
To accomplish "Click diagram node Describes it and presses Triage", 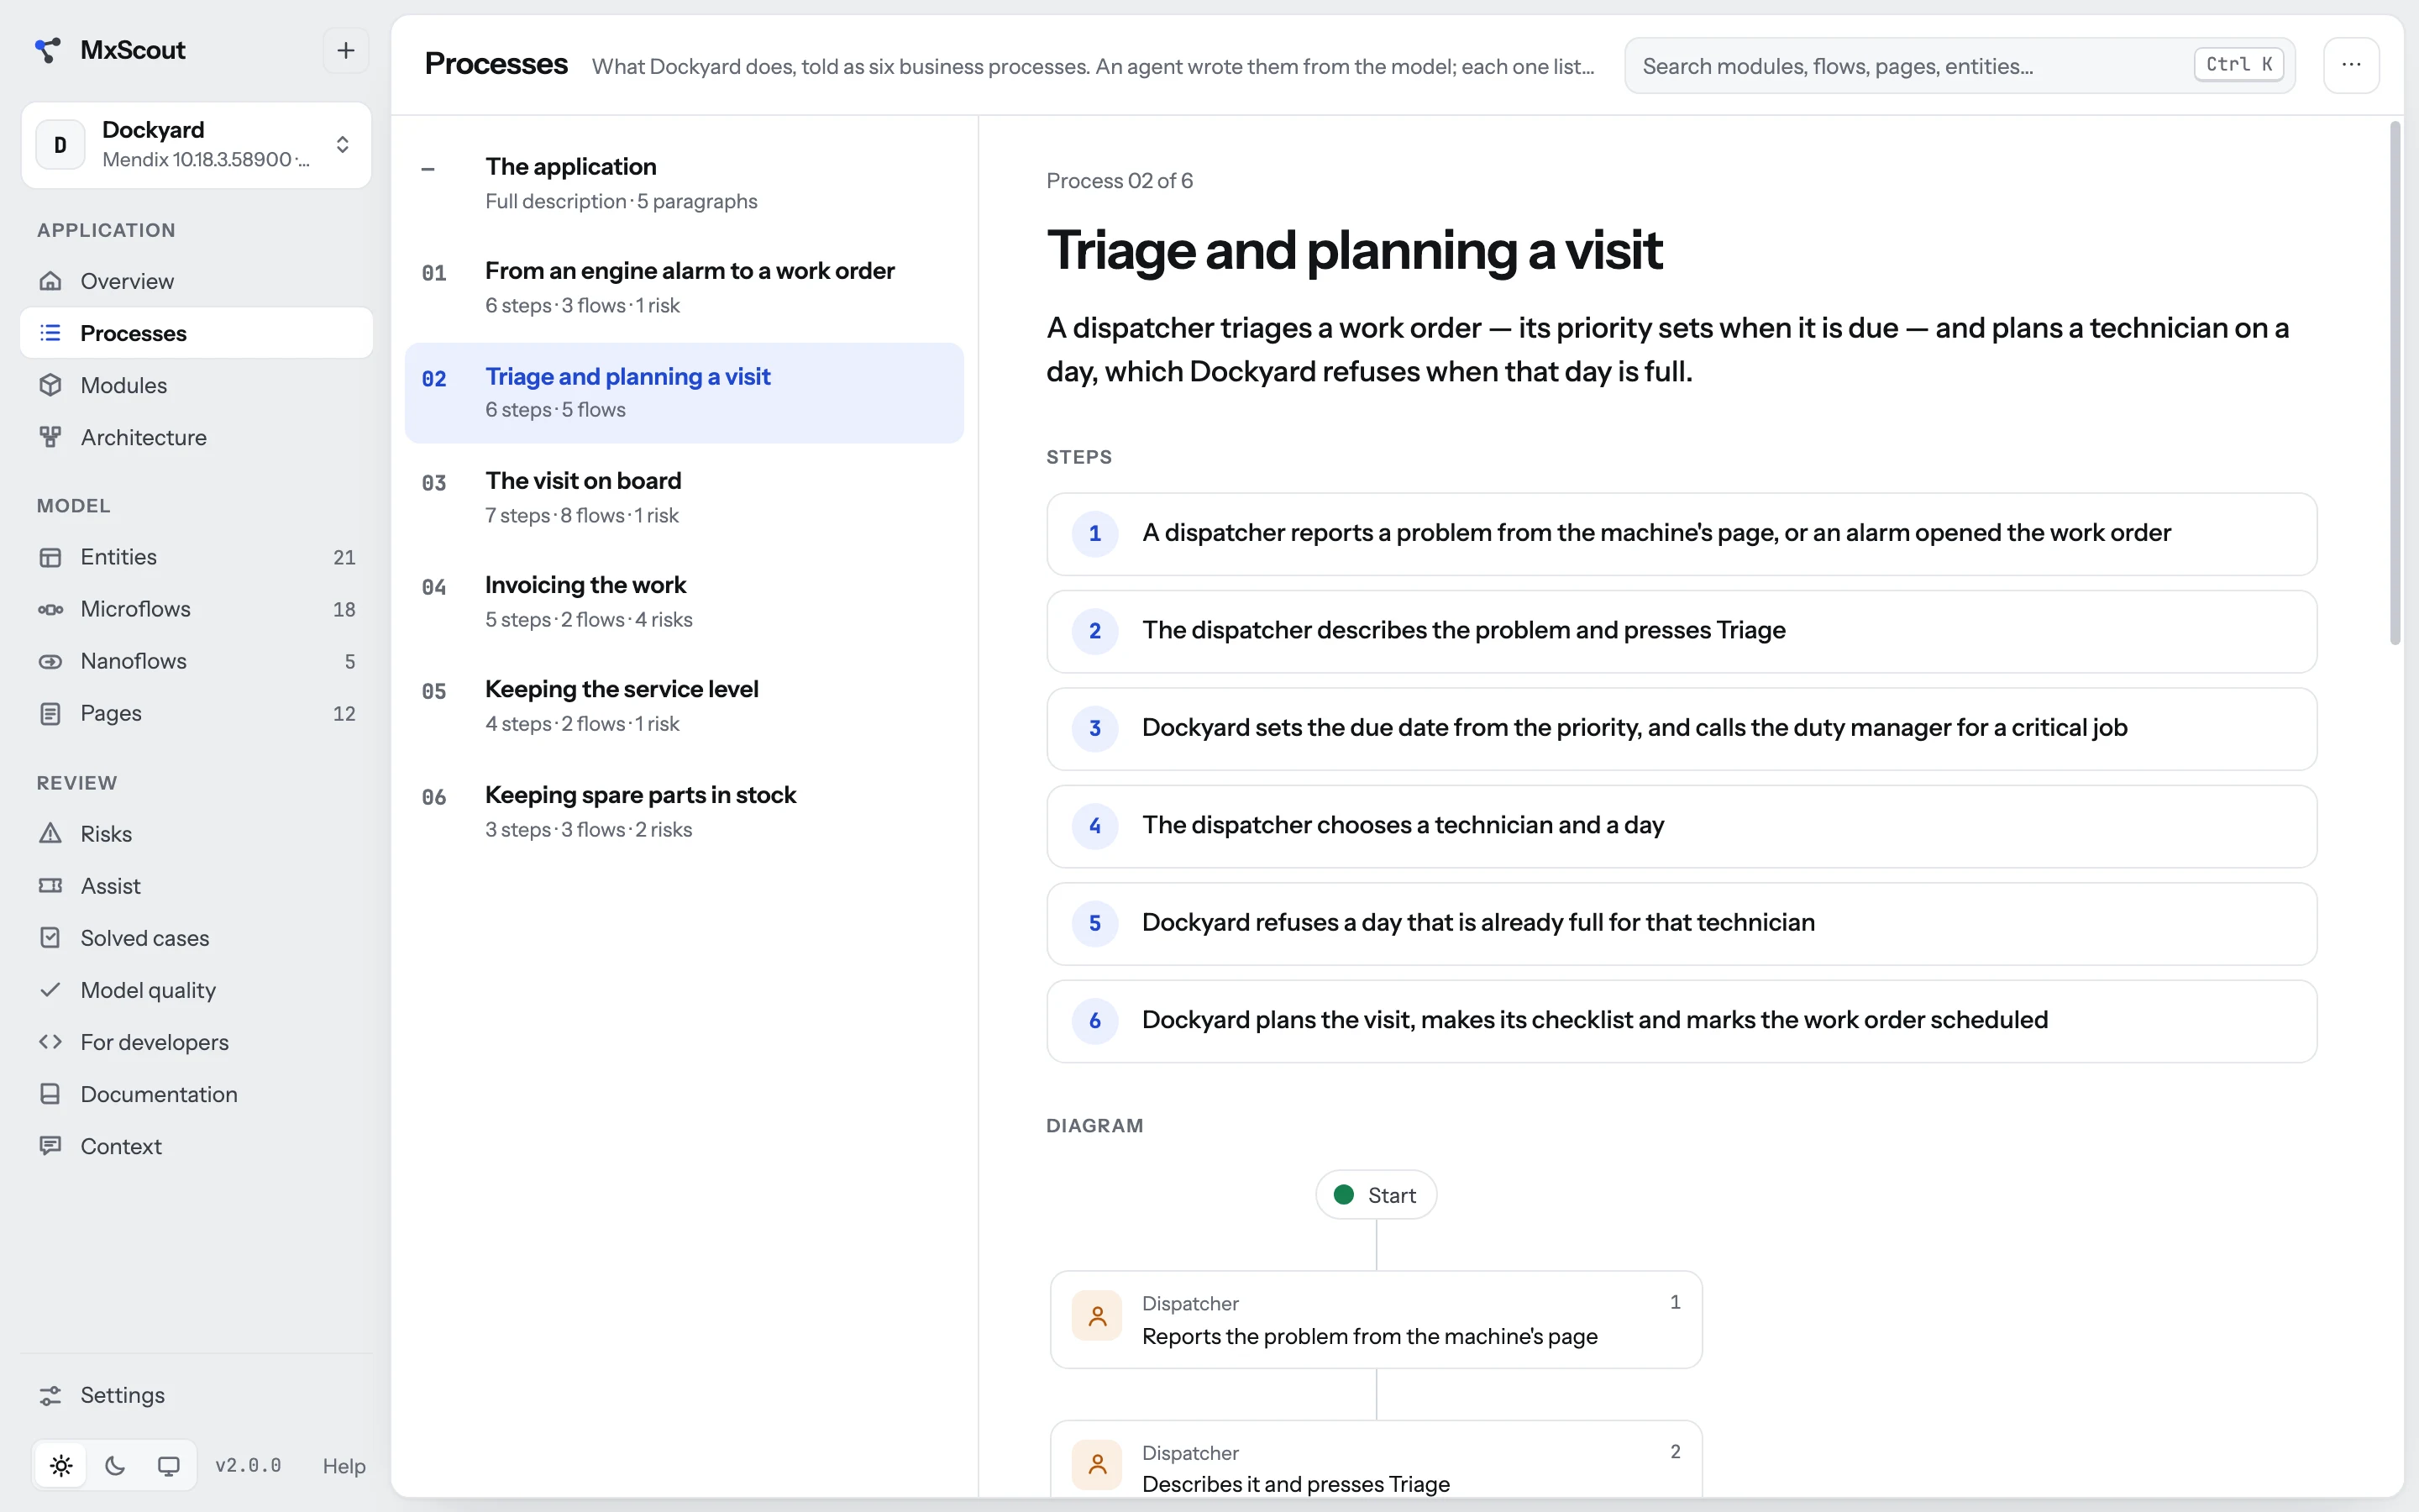I will click(1376, 1460).
